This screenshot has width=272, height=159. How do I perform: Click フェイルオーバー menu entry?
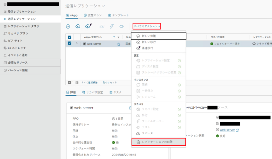point(159,121)
